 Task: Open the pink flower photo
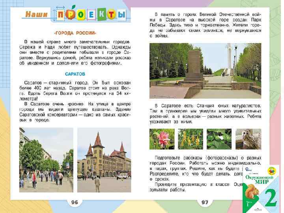pyautogui.click(x=162, y=139)
